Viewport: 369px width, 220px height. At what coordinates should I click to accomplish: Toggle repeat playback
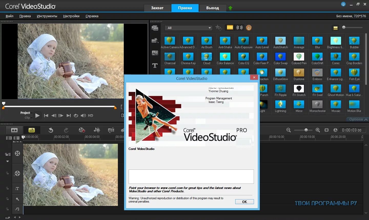76,116
